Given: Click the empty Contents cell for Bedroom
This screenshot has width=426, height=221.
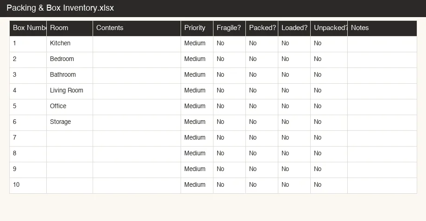Looking at the screenshot, I should coord(137,60).
